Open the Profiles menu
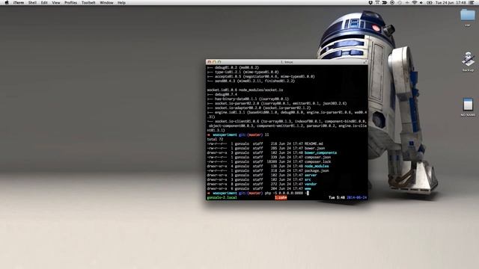The height and width of the screenshot is (269, 479). click(70, 3)
